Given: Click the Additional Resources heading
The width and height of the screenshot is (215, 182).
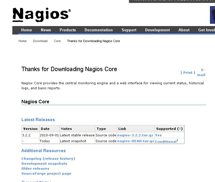Looking at the screenshot, I should (x=43, y=151).
